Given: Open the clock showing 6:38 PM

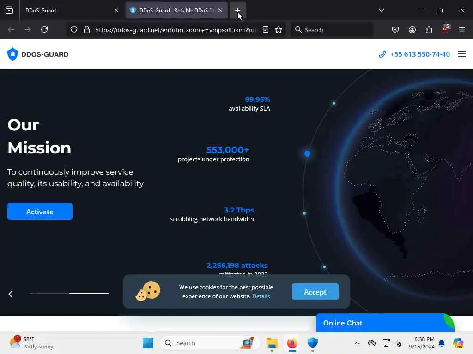Looking at the screenshot, I should 421,343.
